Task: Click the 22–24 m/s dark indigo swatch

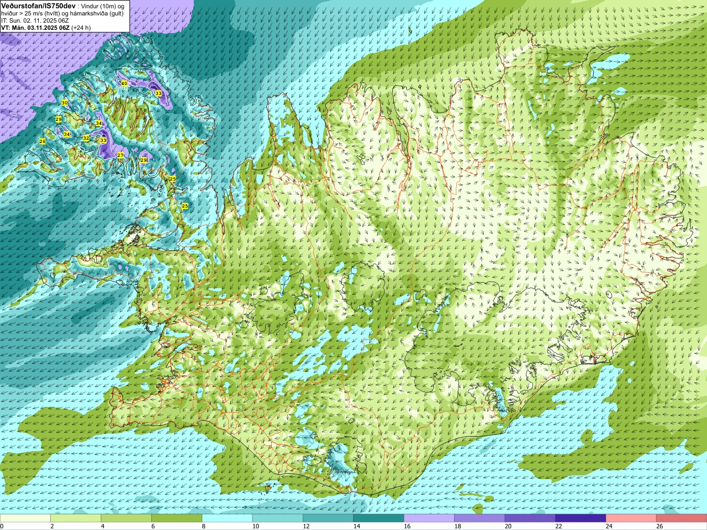Action: tap(581, 518)
